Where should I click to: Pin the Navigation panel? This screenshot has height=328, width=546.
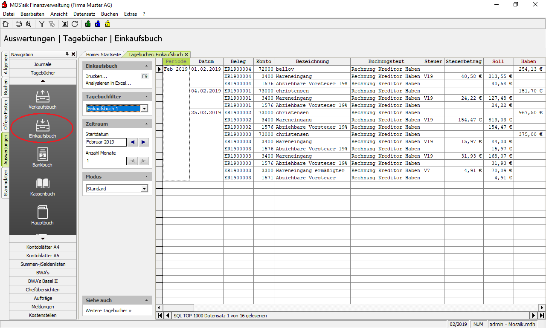coord(67,55)
